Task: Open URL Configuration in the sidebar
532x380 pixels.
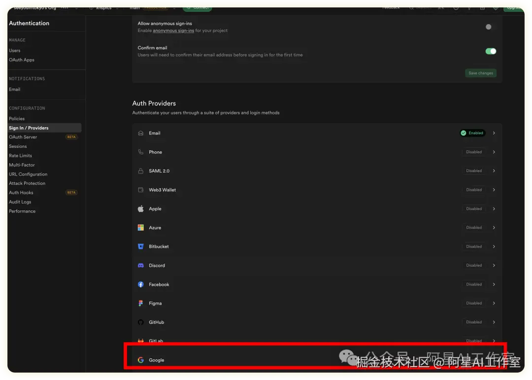Action: click(x=28, y=174)
